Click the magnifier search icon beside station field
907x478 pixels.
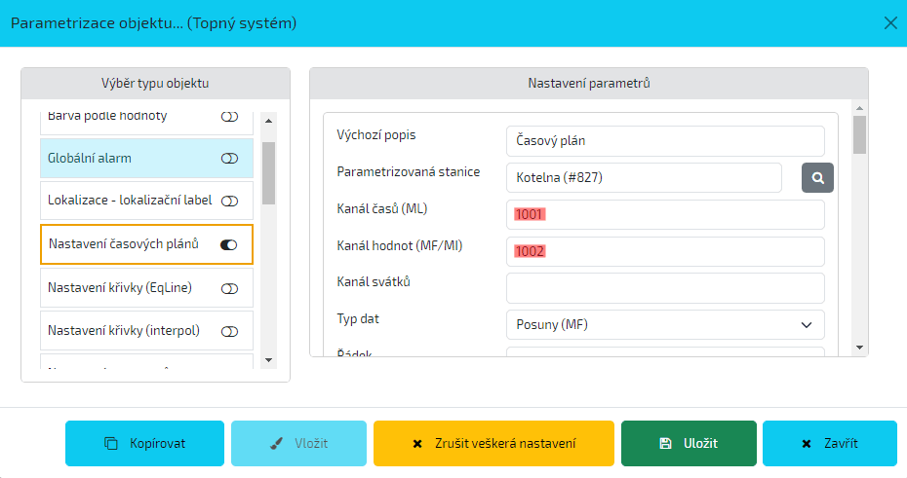click(x=818, y=178)
